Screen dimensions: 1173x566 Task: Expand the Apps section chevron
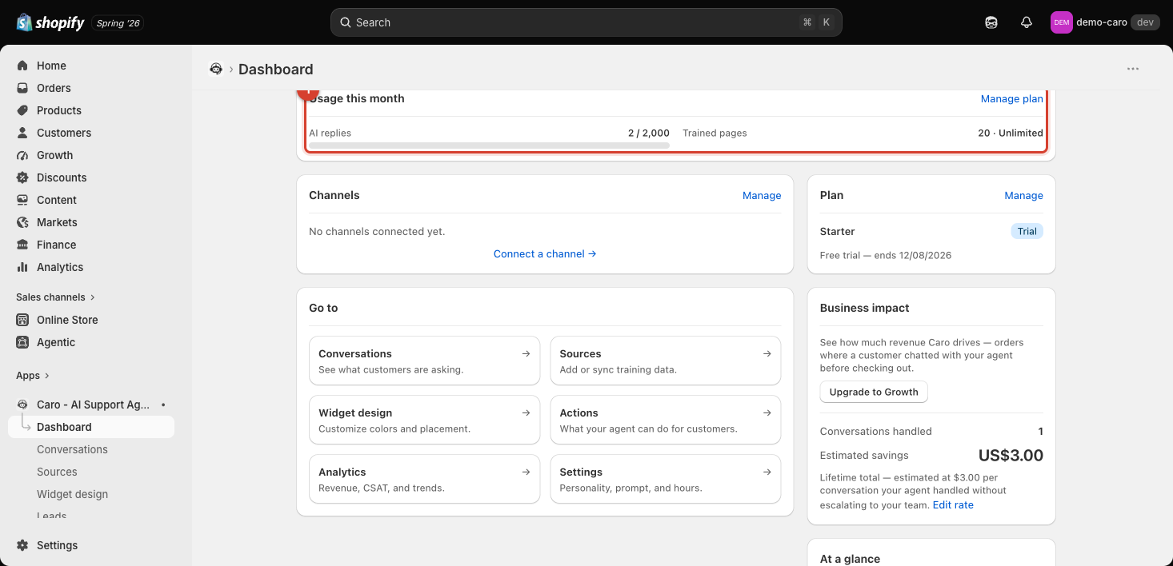point(47,376)
